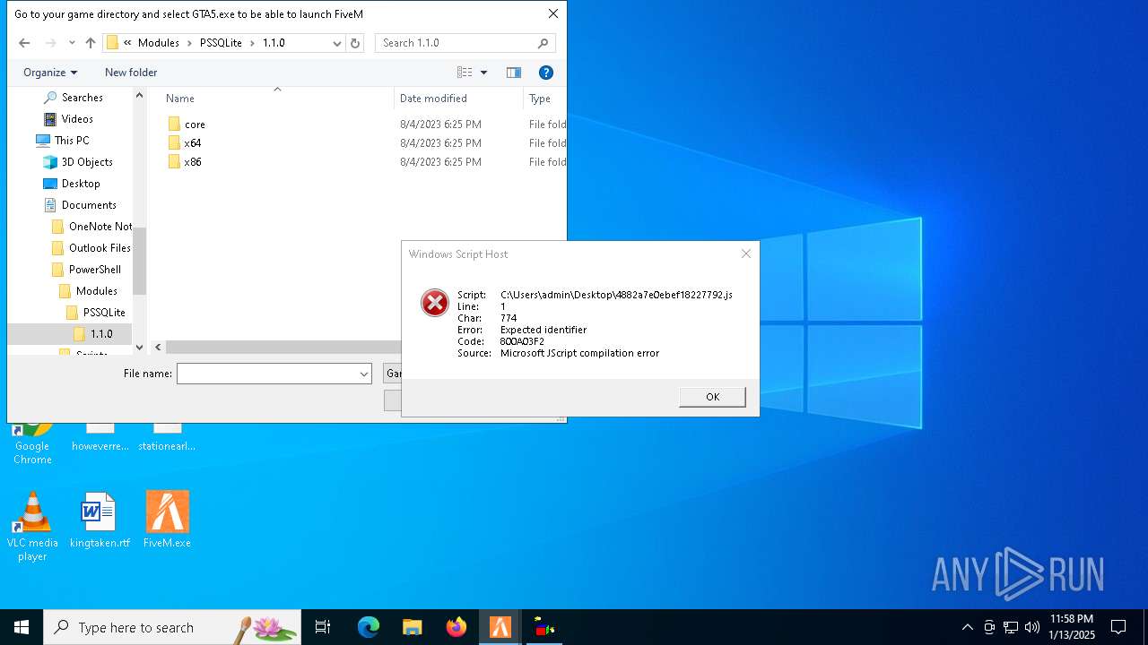Switch to FiveM taskbar app

pos(500,627)
